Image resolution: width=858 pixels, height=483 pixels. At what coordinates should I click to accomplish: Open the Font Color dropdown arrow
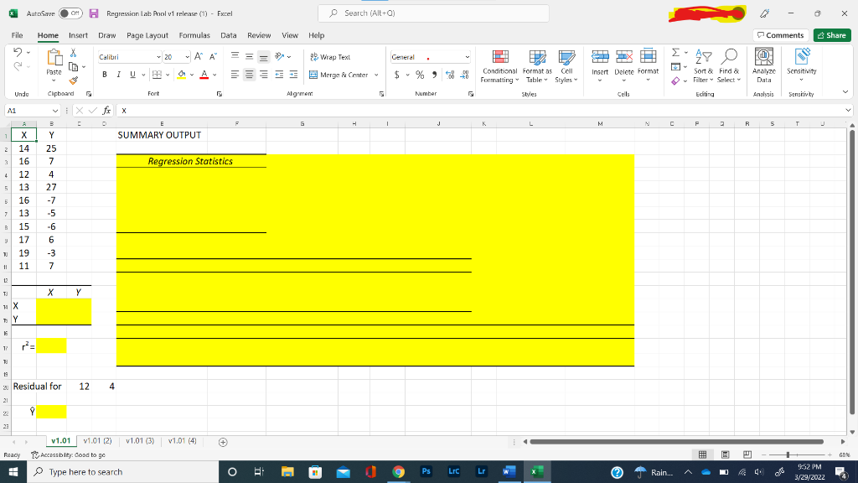pyautogui.click(x=214, y=75)
